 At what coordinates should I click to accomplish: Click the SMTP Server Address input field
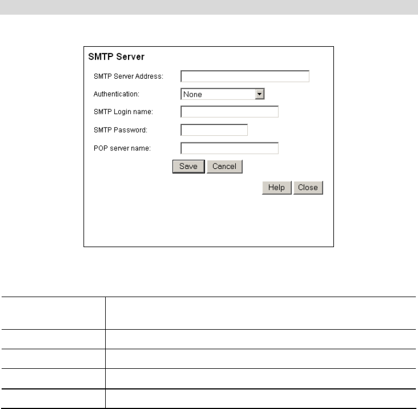[x=245, y=77]
